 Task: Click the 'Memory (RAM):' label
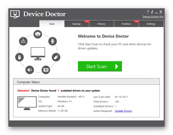click(x=47, y=111)
